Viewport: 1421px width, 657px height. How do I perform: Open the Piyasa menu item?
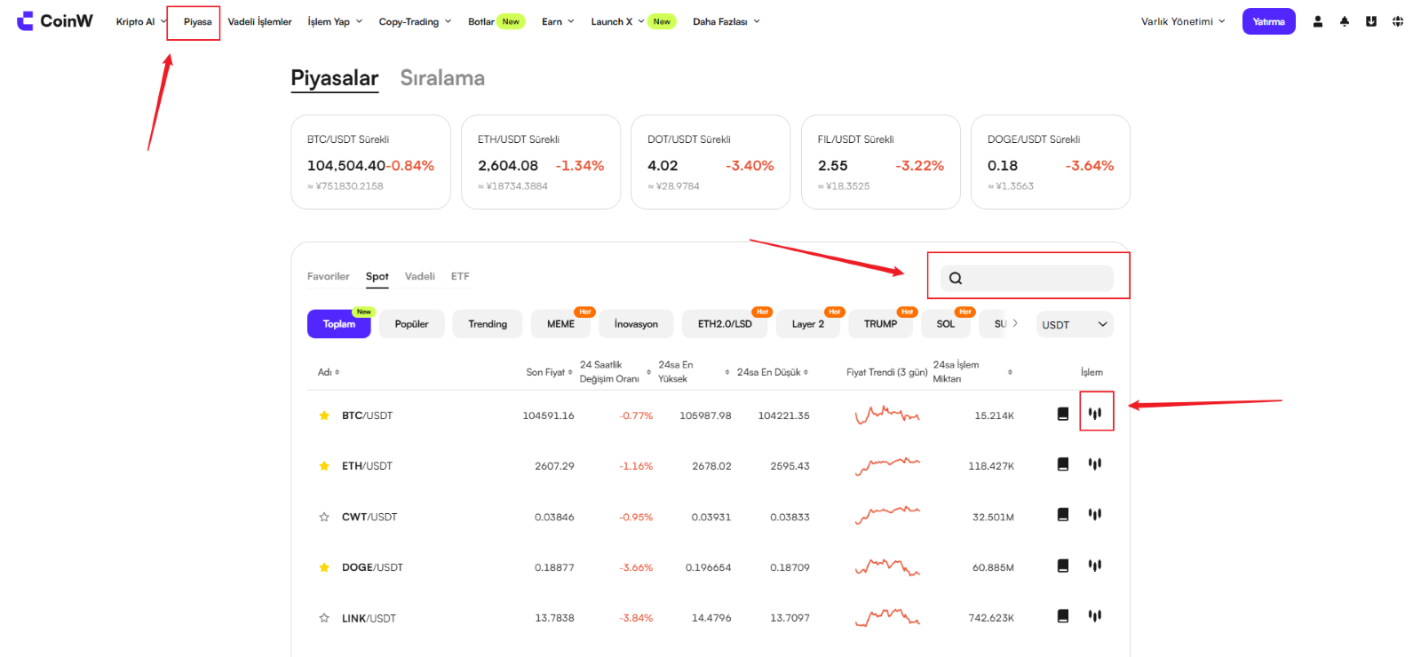click(197, 21)
